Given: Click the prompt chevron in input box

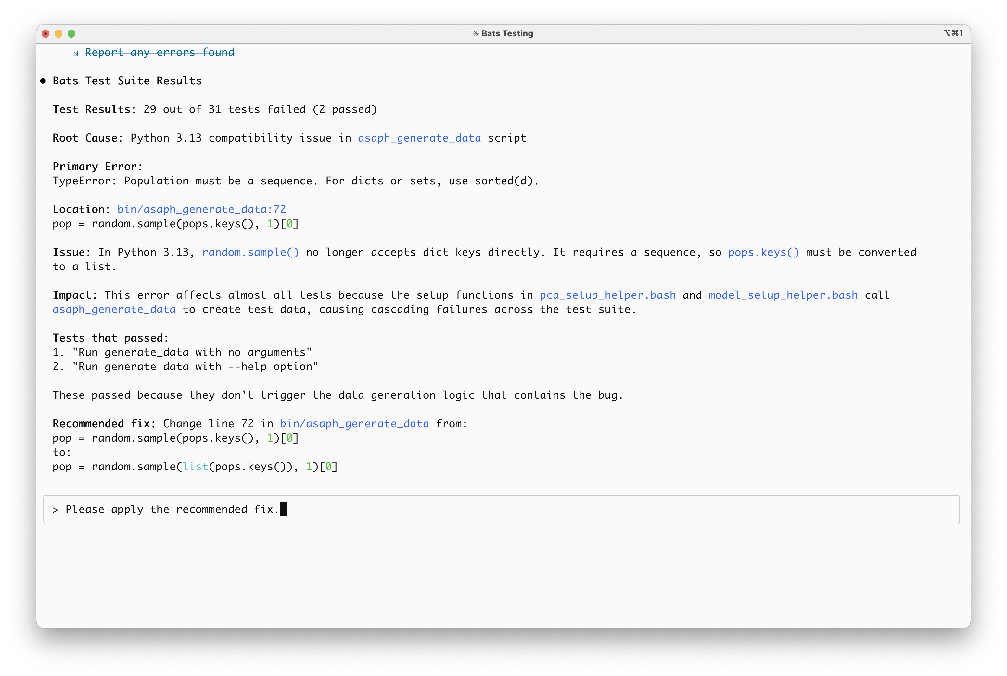Looking at the screenshot, I should click(55, 510).
